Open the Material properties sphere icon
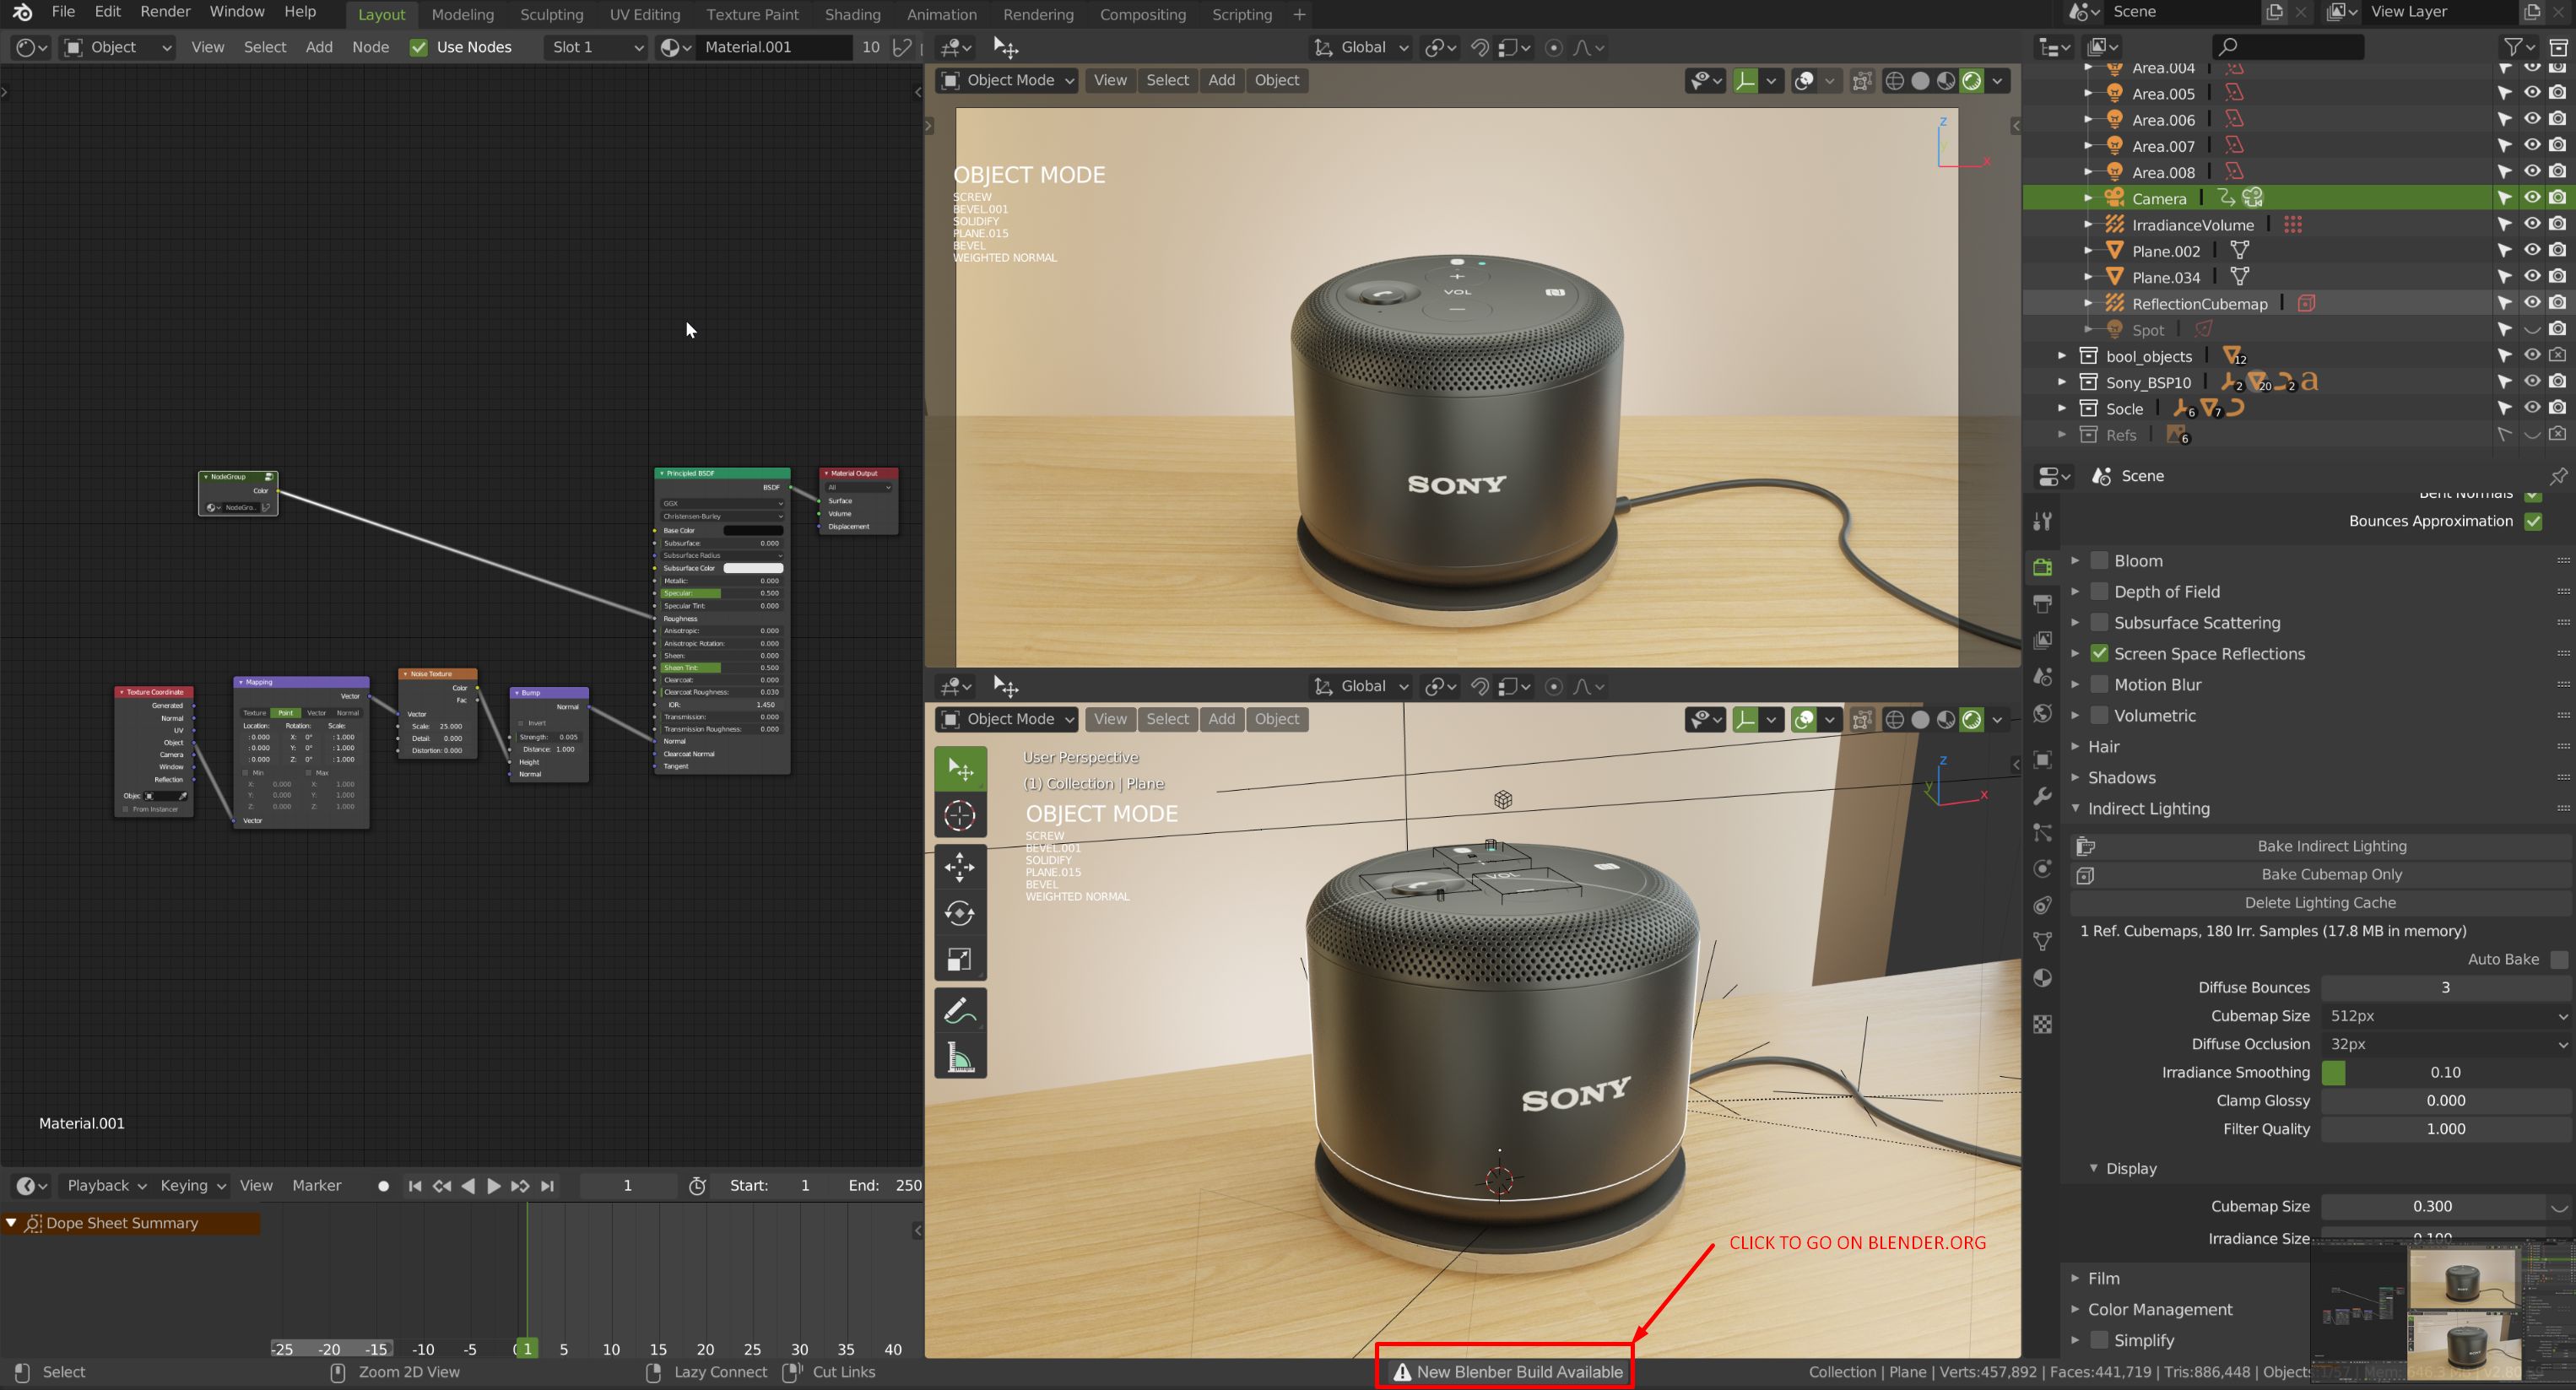 coord(2043,977)
